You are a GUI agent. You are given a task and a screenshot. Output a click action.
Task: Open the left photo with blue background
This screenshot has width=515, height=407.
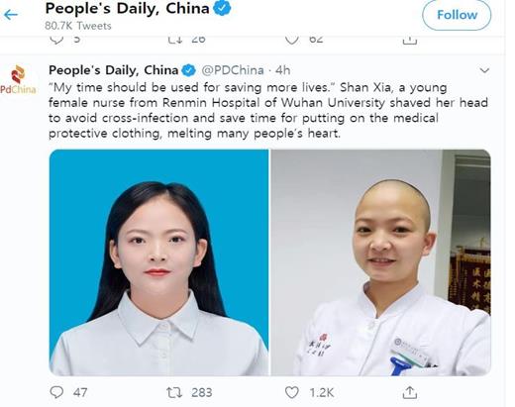coord(158,262)
